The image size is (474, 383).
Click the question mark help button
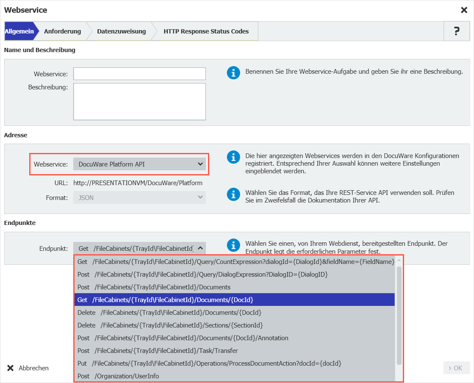tap(456, 31)
